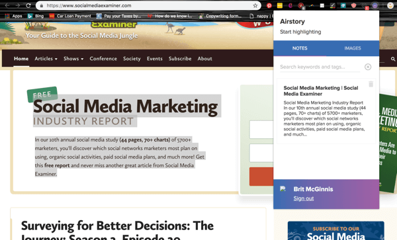Screen dimensions: 397x240
Task: Switch to the IMAGES tab in Airstory
Action: [353, 48]
